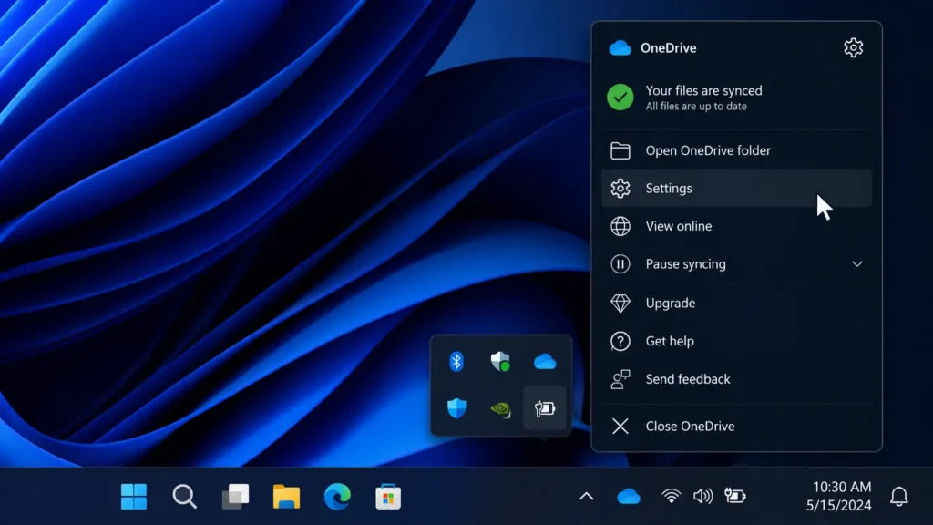This screenshot has height=525, width=933.
Task: Open Task View on taskbar
Action: tap(236, 497)
